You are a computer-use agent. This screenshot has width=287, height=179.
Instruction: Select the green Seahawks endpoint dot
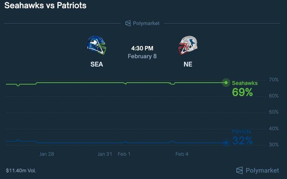tap(226, 83)
